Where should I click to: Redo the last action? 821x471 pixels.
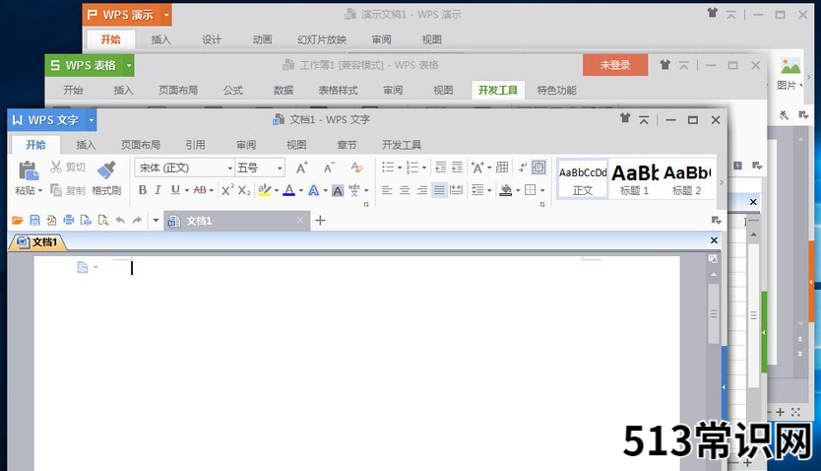tap(137, 221)
